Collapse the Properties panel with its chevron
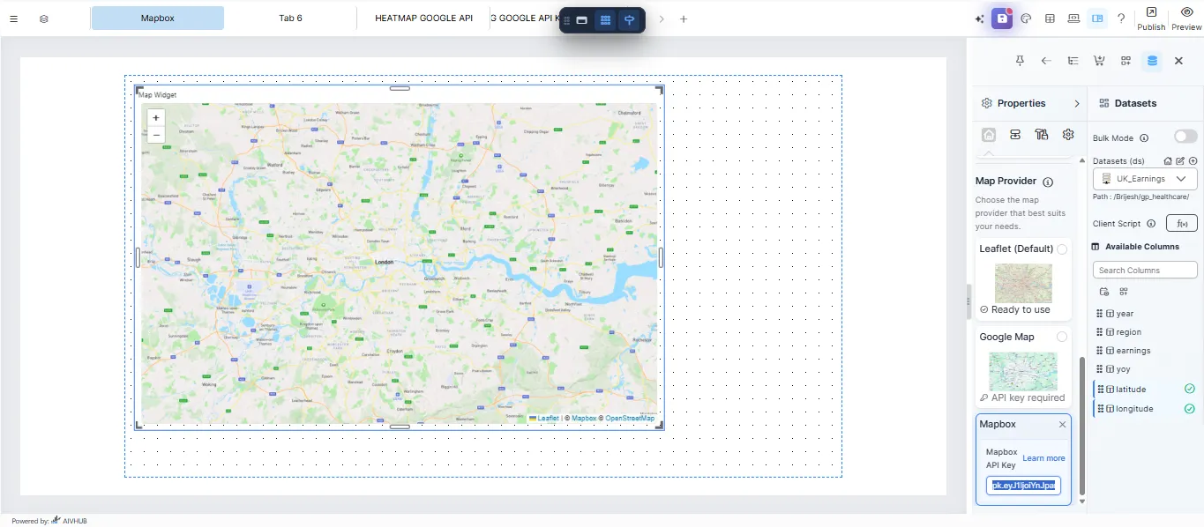Image resolution: width=1204 pixels, height=527 pixels. tap(1076, 103)
